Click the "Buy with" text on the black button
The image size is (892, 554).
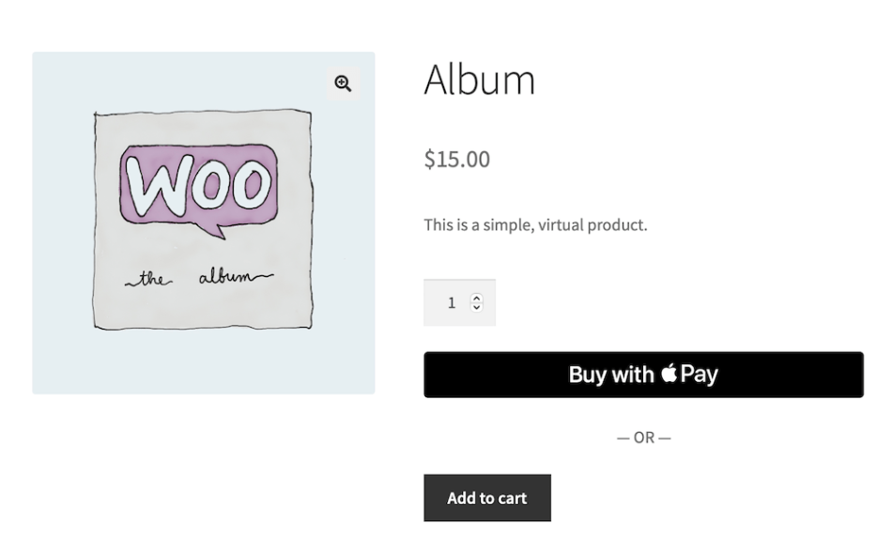pos(610,375)
